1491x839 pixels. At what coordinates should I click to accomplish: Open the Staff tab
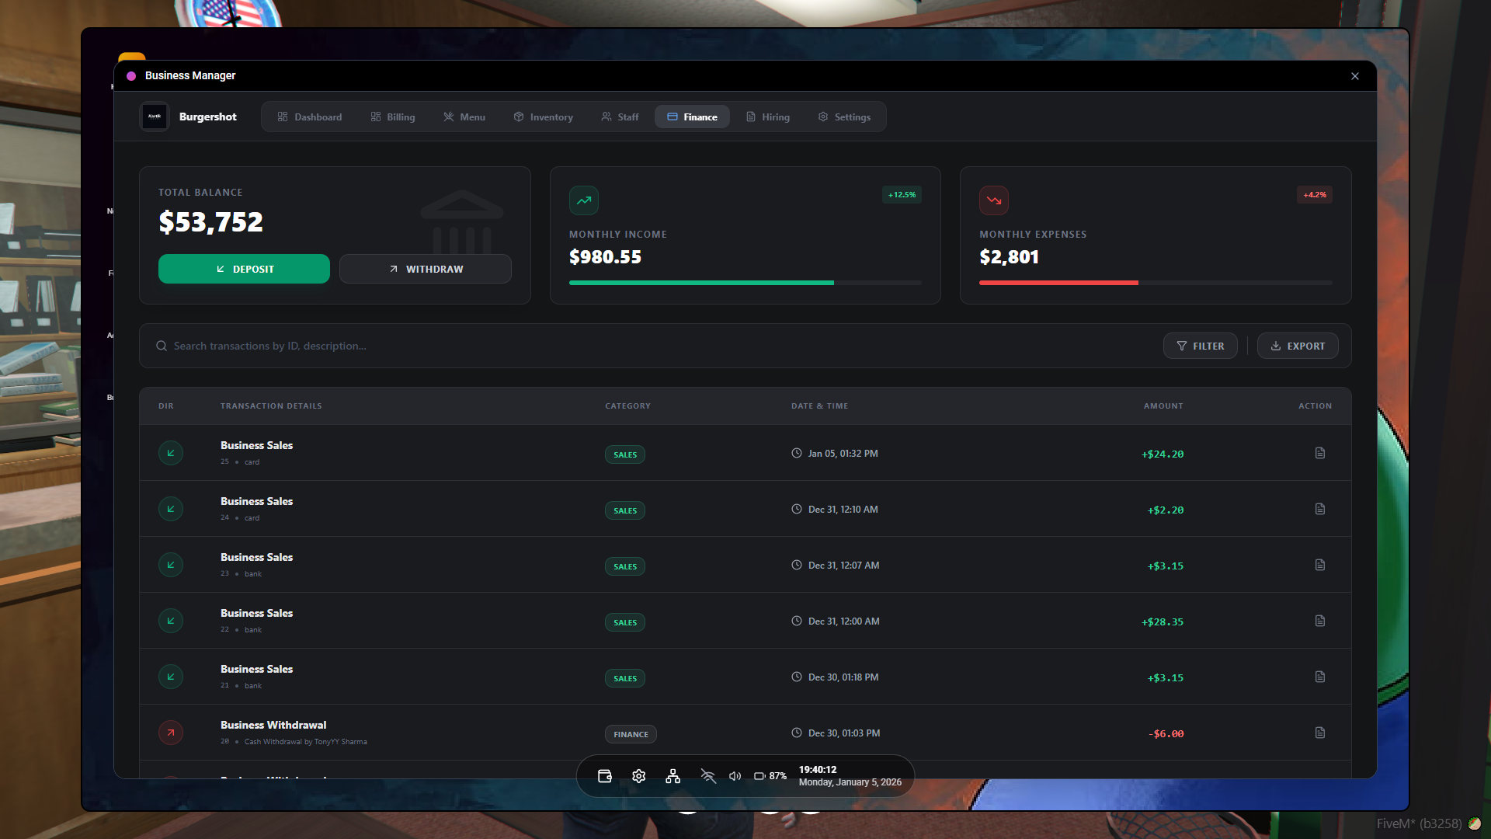pos(620,117)
